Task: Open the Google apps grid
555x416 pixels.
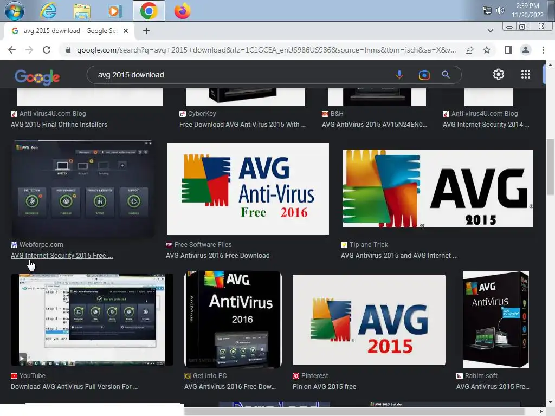Action: click(x=526, y=74)
